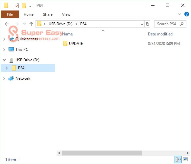The width and height of the screenshot is (191, 164).
Task: Click the horizontal scrollbar thumb
Action: [102, 153]
